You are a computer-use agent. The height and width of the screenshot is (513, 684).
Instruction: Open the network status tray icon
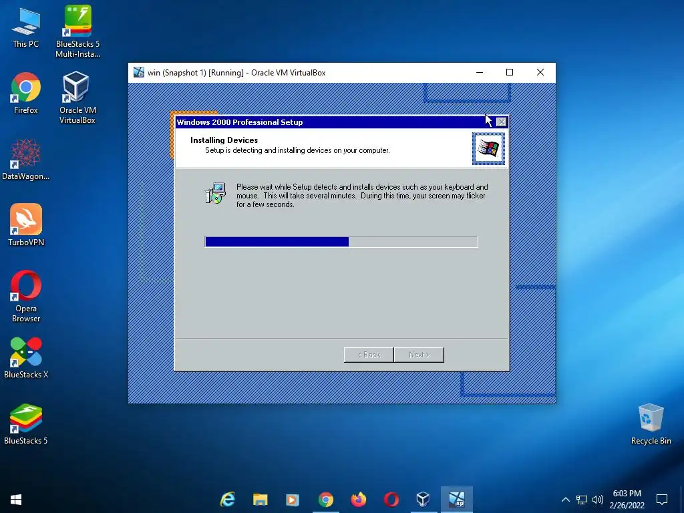[582, 500]
